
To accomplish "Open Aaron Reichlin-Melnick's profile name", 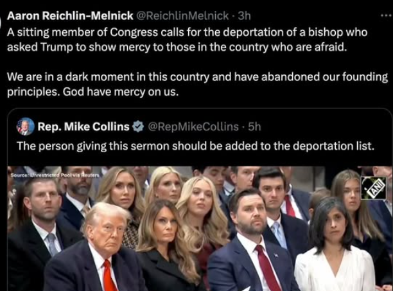I will pos(70,16).
